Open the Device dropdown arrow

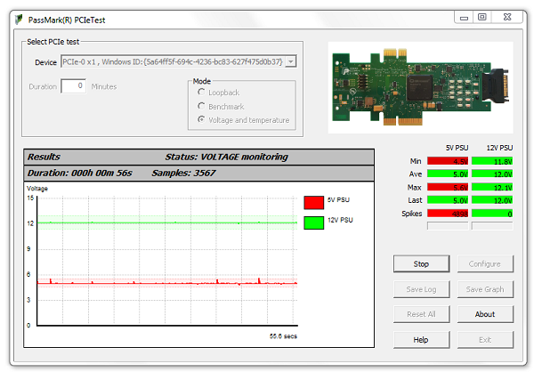coord(290,61)
